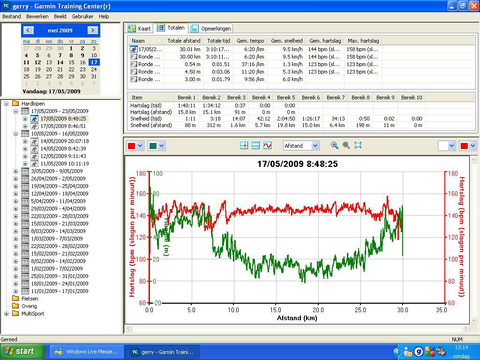
Task: Toggle the horizontal zones band icon
Action: coord(255,145)
